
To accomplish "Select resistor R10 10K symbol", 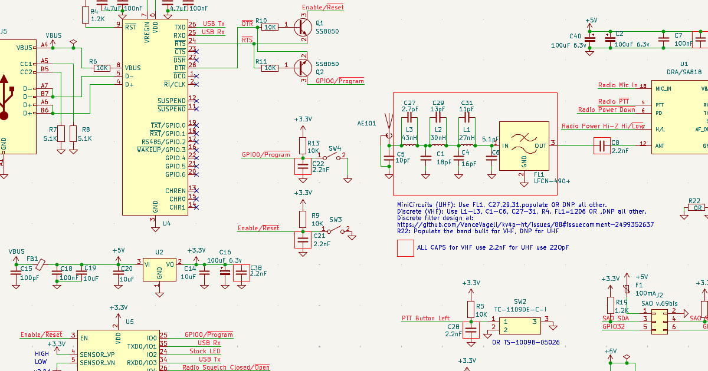I will [270, 27].
